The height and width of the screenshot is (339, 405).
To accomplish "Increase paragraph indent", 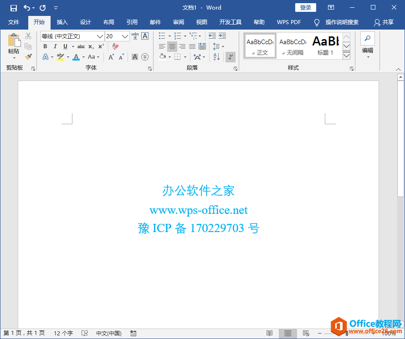I will 222,36.
